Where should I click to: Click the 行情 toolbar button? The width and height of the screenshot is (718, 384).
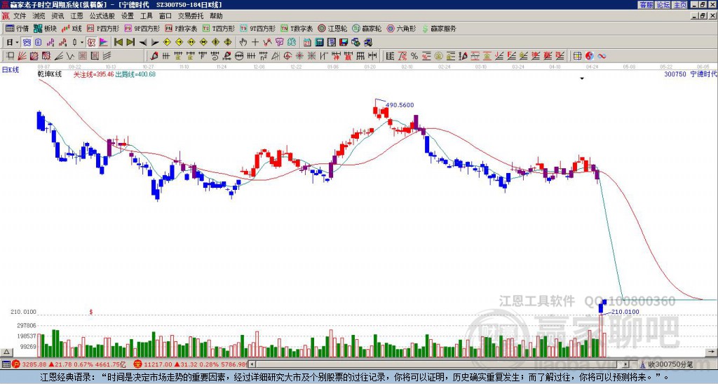click(18, 28)
